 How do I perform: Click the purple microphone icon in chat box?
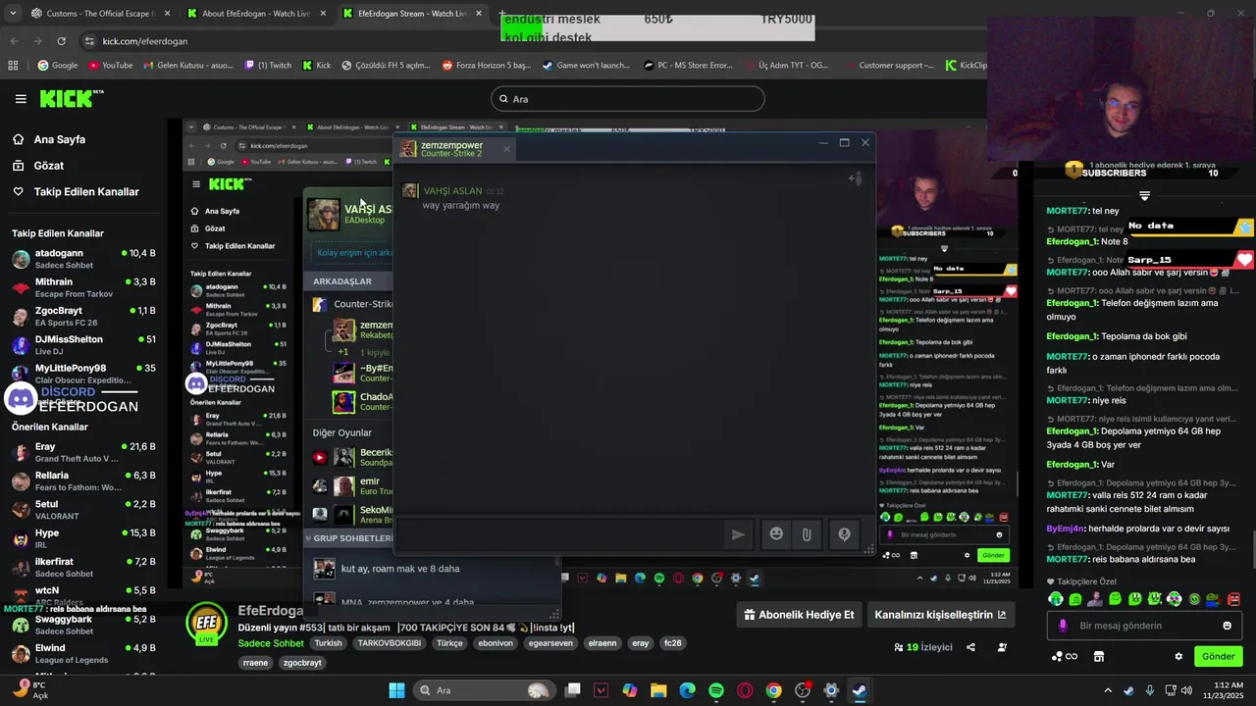coord(1063,626)
